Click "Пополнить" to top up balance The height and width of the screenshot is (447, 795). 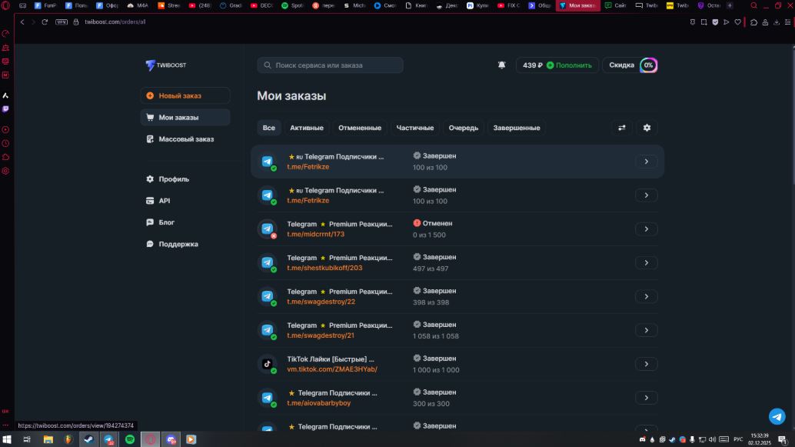point(570,65)
